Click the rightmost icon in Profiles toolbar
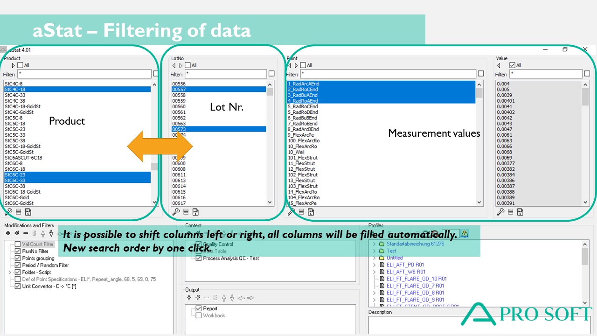The width and height of the screenshot is (597, 336). (x=465, y=233)
